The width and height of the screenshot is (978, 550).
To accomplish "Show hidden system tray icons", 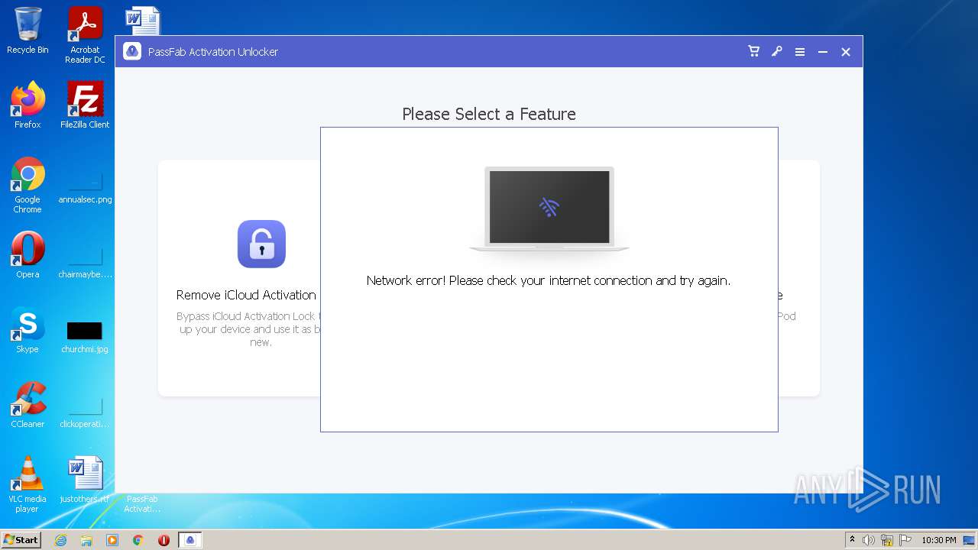I will tap(852, 540).
